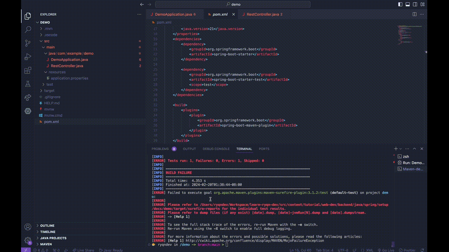Open Explorer Views and More Actions ellipsis

click(139, 14)
